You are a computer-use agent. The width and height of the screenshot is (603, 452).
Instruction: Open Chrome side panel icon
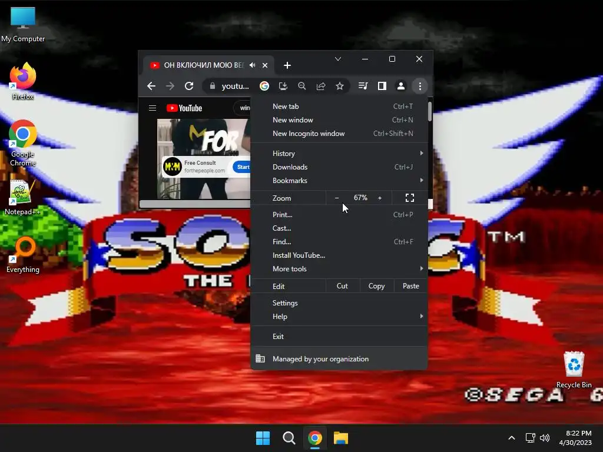click(x=382, y=86)
